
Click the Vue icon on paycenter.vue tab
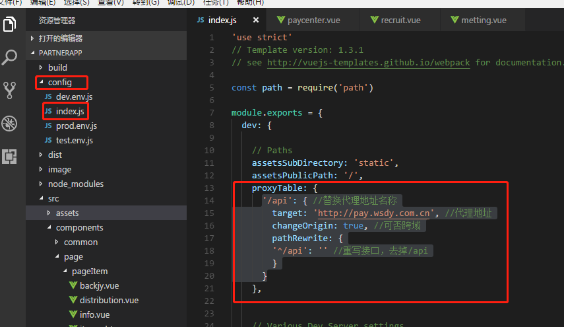[281, 19]
